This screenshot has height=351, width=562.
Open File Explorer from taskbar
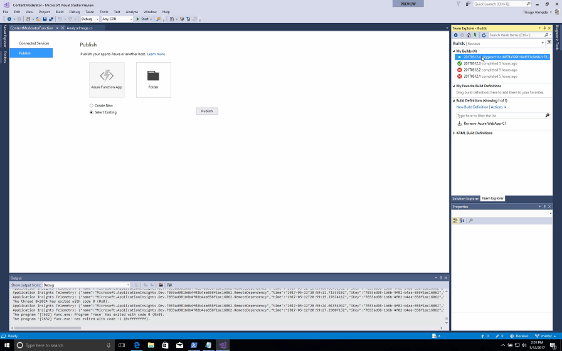pyautogui.click(x=151, y=345)
